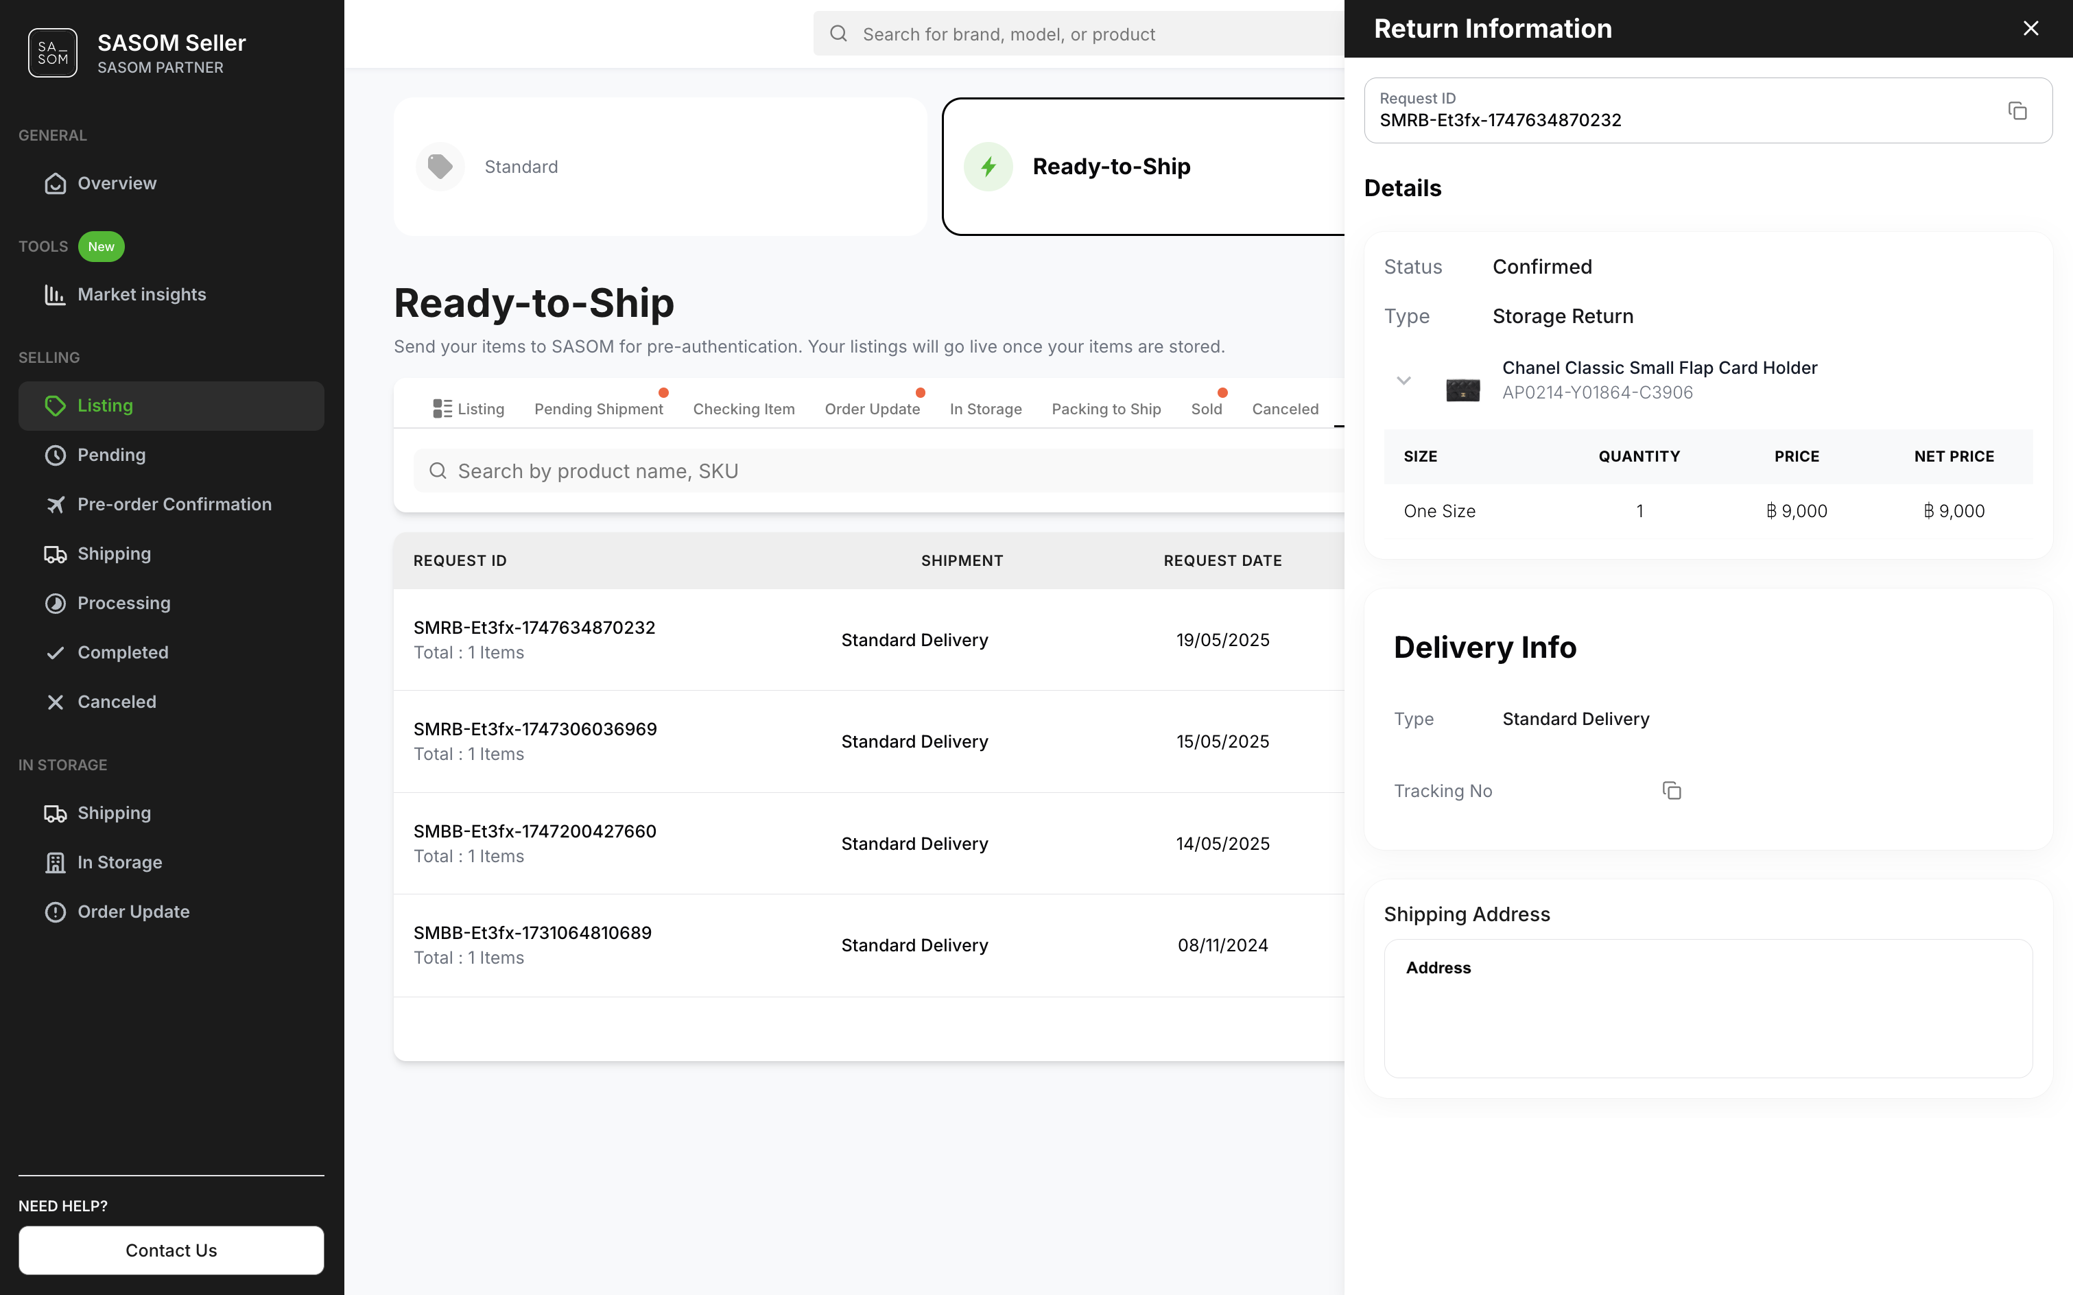
Task: Copy the Request ID using copy icon
Action: tap(2017, 111)
